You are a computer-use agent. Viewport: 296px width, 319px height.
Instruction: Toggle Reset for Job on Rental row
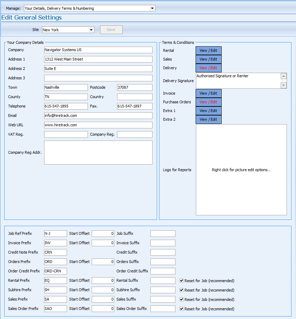pyautogui.click(x=182, y=281)
